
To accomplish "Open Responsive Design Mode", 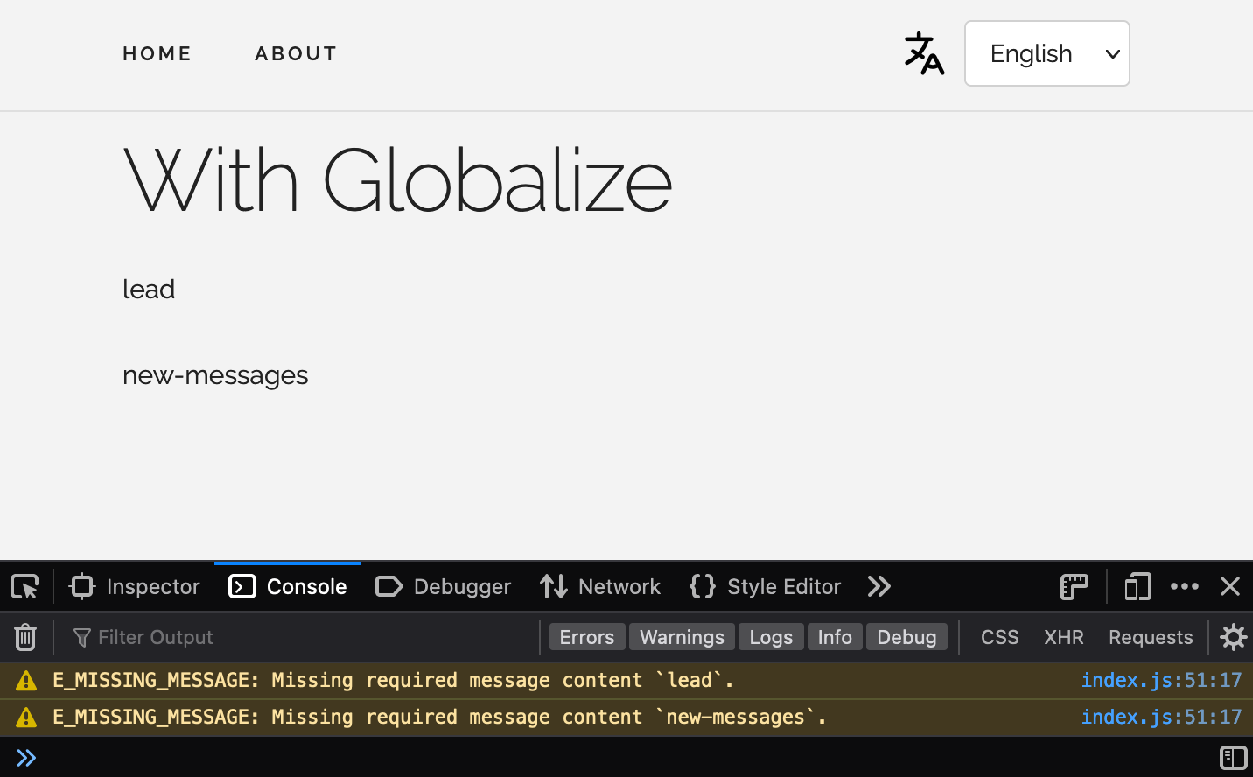I will [1137, 586].
